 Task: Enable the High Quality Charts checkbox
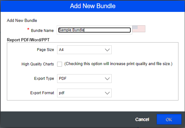pos(60,64)
